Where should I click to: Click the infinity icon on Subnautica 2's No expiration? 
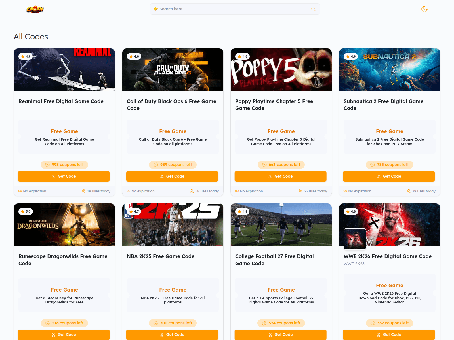click(345, 191)
